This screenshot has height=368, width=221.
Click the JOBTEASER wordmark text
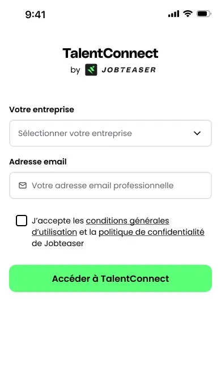click(129, 70)
